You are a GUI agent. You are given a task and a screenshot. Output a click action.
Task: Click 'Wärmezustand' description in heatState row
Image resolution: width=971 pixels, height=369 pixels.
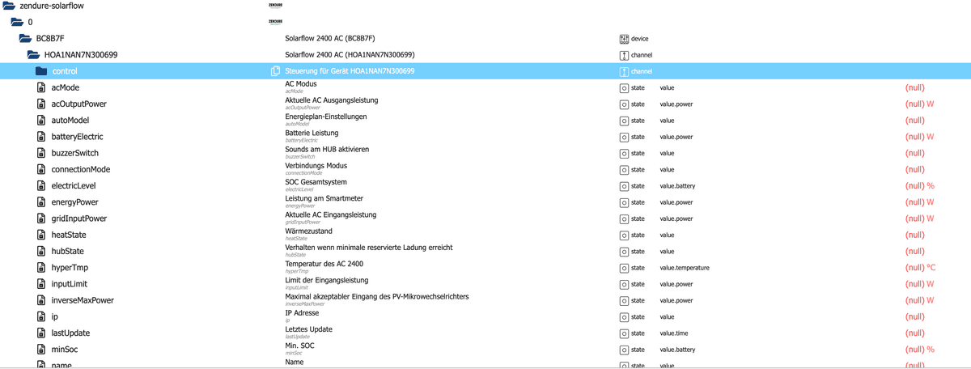(x=308, y=231)
